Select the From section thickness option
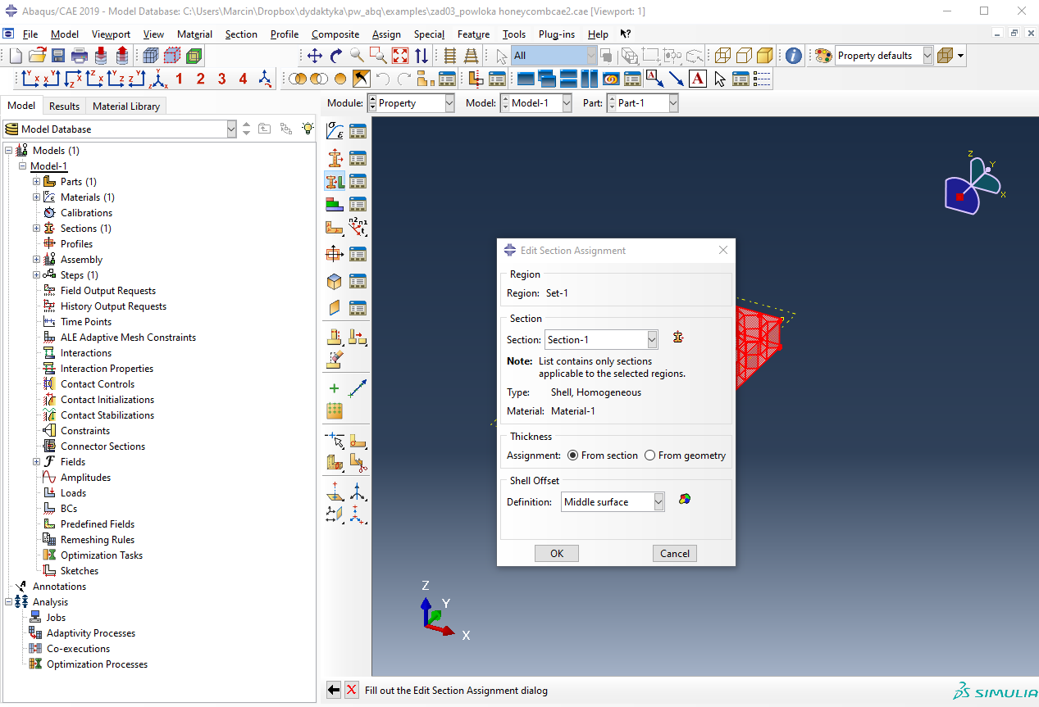The image size is (1039, 707). tap(572, 455)
